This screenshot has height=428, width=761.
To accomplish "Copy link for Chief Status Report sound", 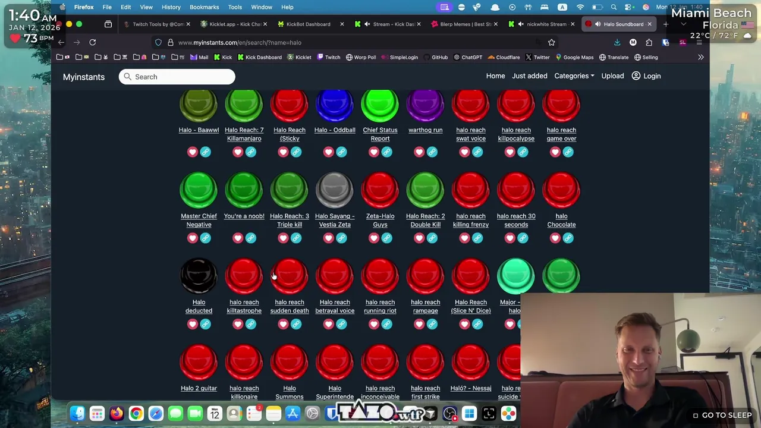I will [x=386, y=152].
